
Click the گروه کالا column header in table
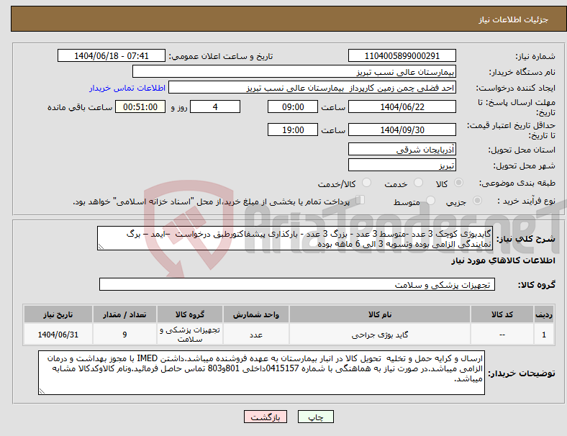[190, 314]
